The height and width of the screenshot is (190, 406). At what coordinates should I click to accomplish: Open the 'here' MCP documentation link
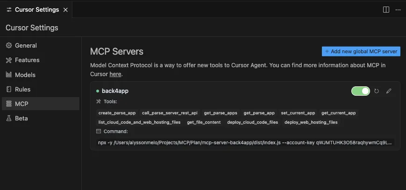115,74
